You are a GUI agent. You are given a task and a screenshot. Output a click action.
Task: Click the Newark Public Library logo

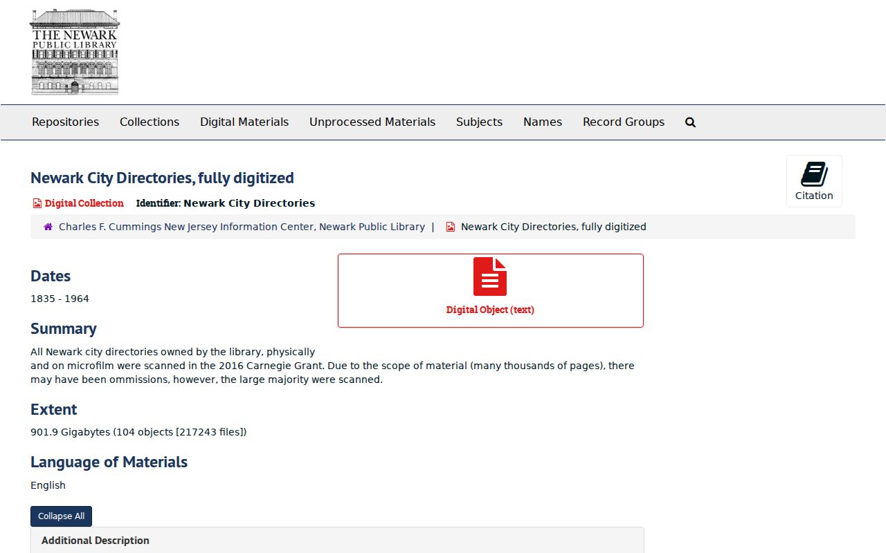[x=75, y=52]
